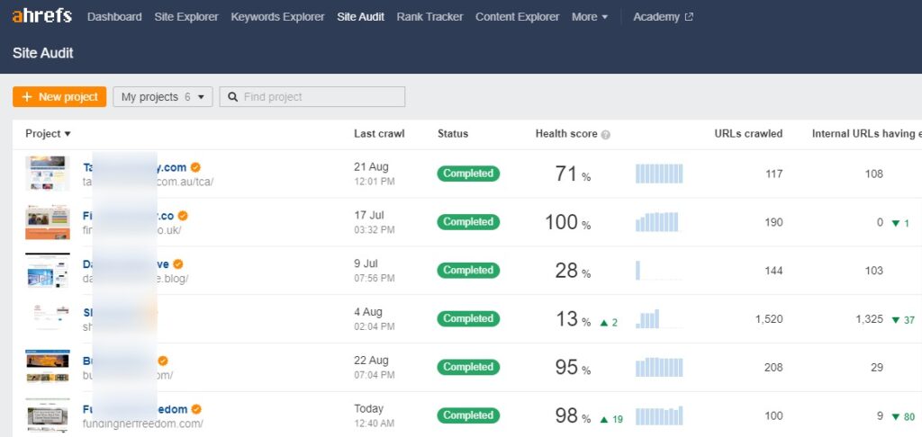The width and height of the screenshot is (922, 437).
Task: Open the Health score help icon
Action: click(x=606, y=135)
